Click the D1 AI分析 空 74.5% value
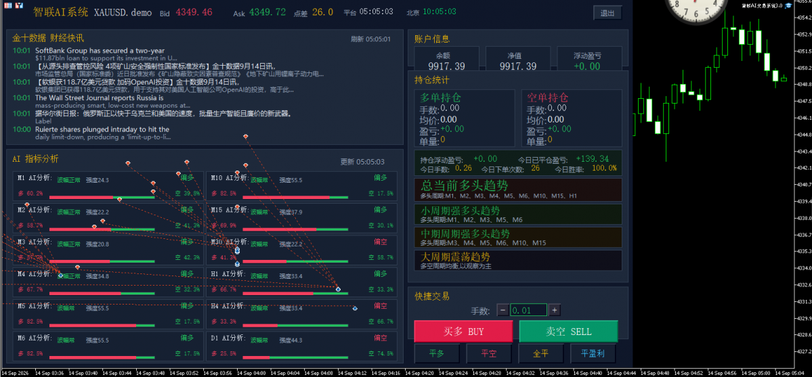 [x=381, y=354]
